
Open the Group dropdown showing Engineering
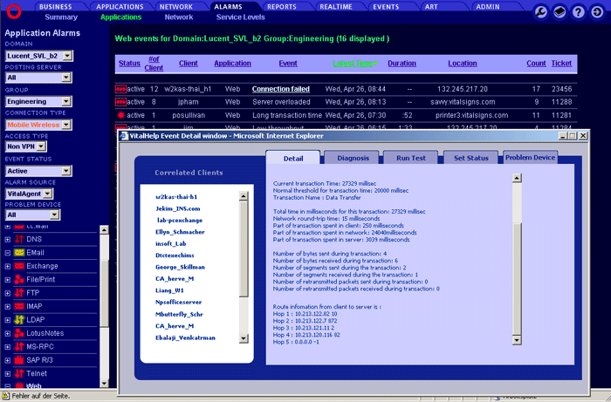(x=38, y=101)
